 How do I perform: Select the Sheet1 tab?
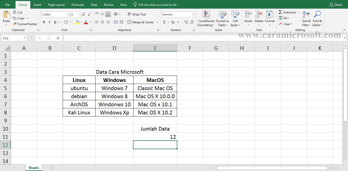(x=34, y=168)
